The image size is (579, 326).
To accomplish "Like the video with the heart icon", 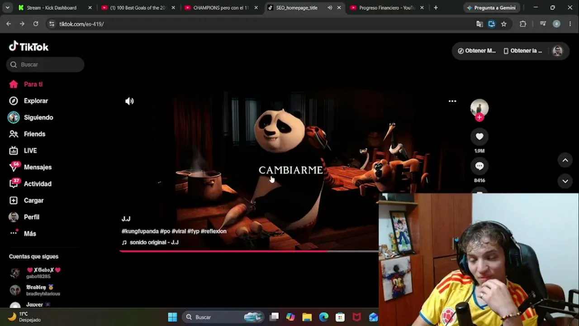I will [x=479, y=136].
